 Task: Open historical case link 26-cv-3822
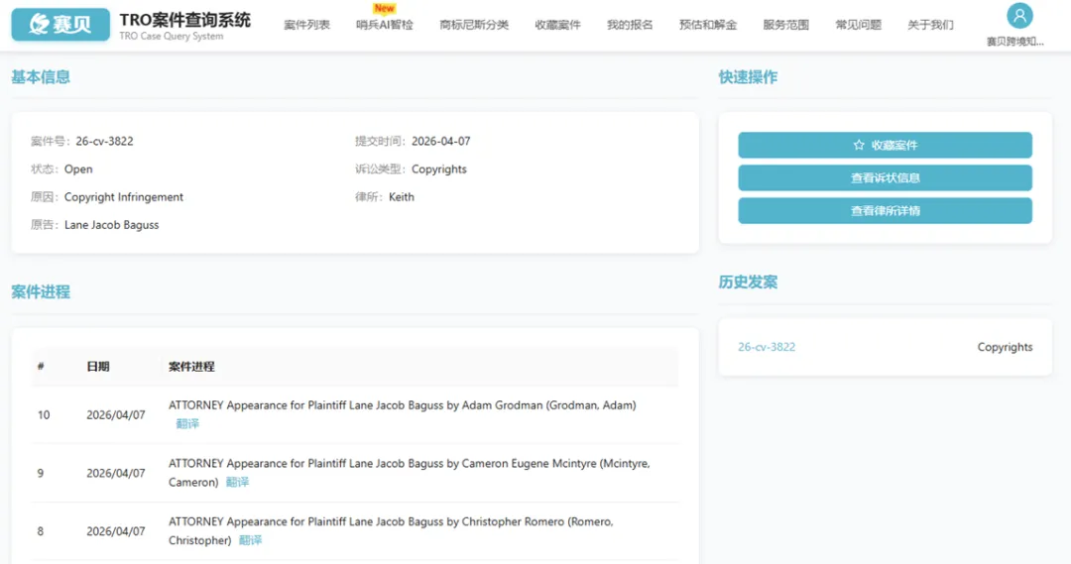click(767, 347)
